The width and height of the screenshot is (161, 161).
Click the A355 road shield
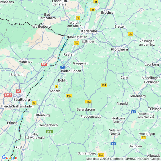(8, 95)
